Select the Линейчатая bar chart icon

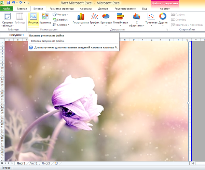[x=120, y=18]
